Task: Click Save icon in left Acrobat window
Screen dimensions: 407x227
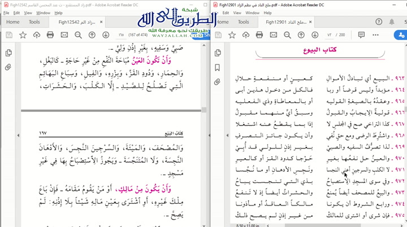Action: (x=9, y=35)
